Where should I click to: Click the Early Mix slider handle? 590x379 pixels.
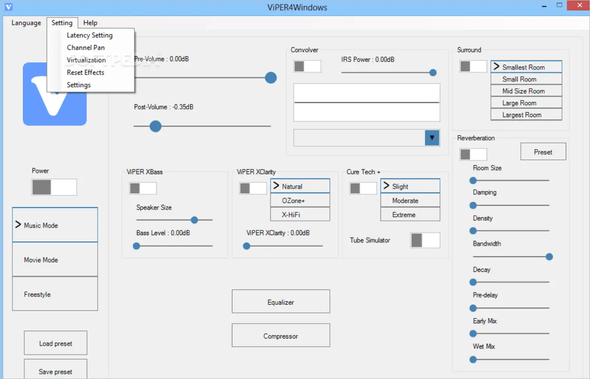473,334
